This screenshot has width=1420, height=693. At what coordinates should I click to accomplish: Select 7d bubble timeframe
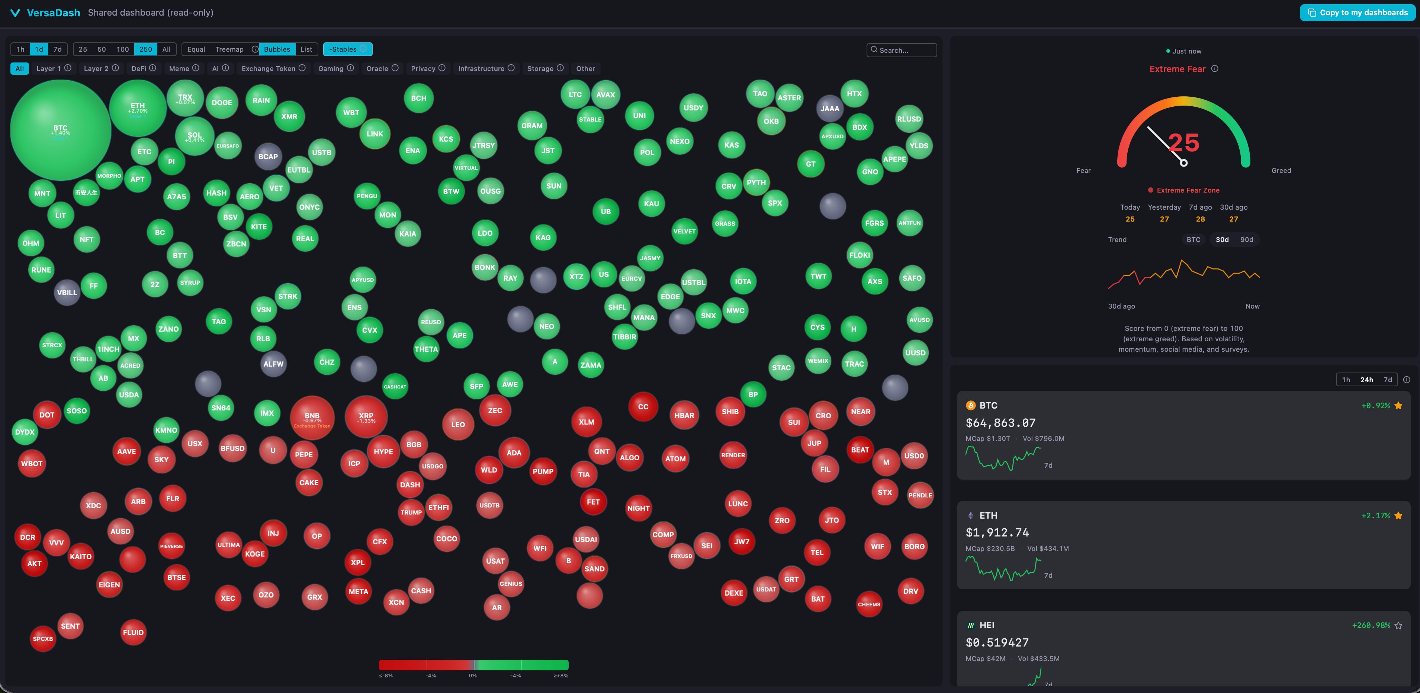(x=57, y=49)
